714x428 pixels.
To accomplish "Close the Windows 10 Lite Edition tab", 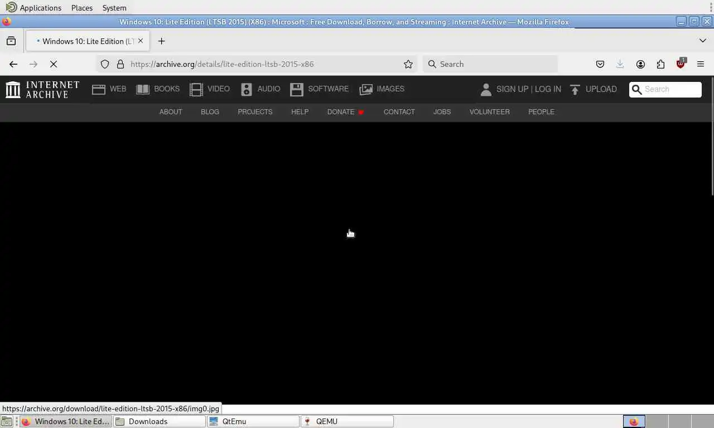I will coord(141,41).
